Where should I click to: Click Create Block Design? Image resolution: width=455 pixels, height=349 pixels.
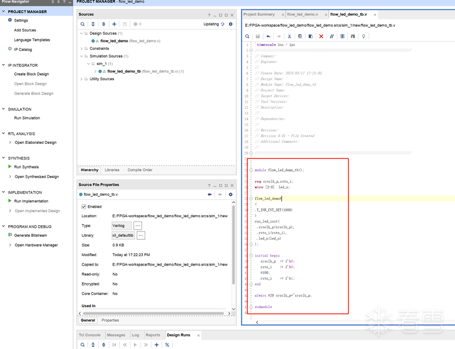[32, 74]
